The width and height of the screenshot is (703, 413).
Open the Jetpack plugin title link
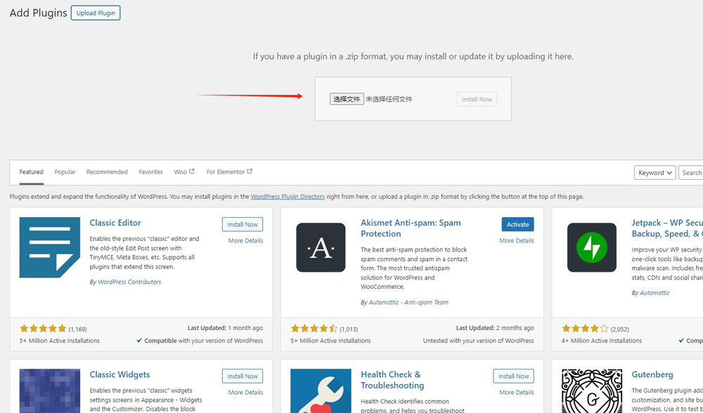pyautogui.click(x=667, y=228)
